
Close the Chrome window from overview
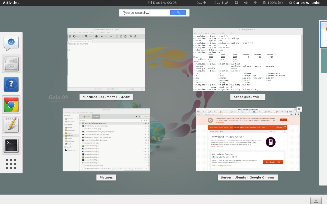[299, 109]
